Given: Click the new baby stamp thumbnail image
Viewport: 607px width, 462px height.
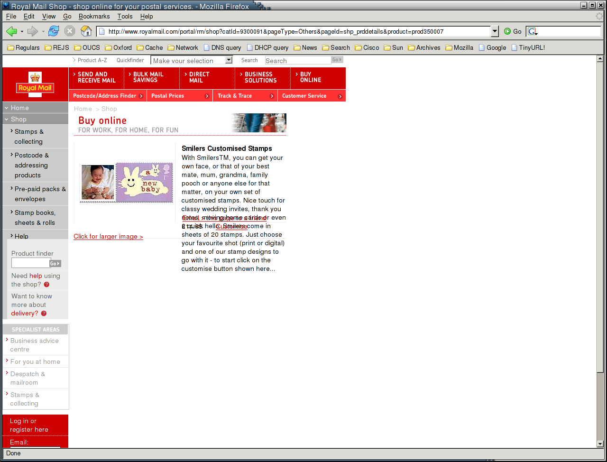Looking at the screenshot, I should click(126, 183).
